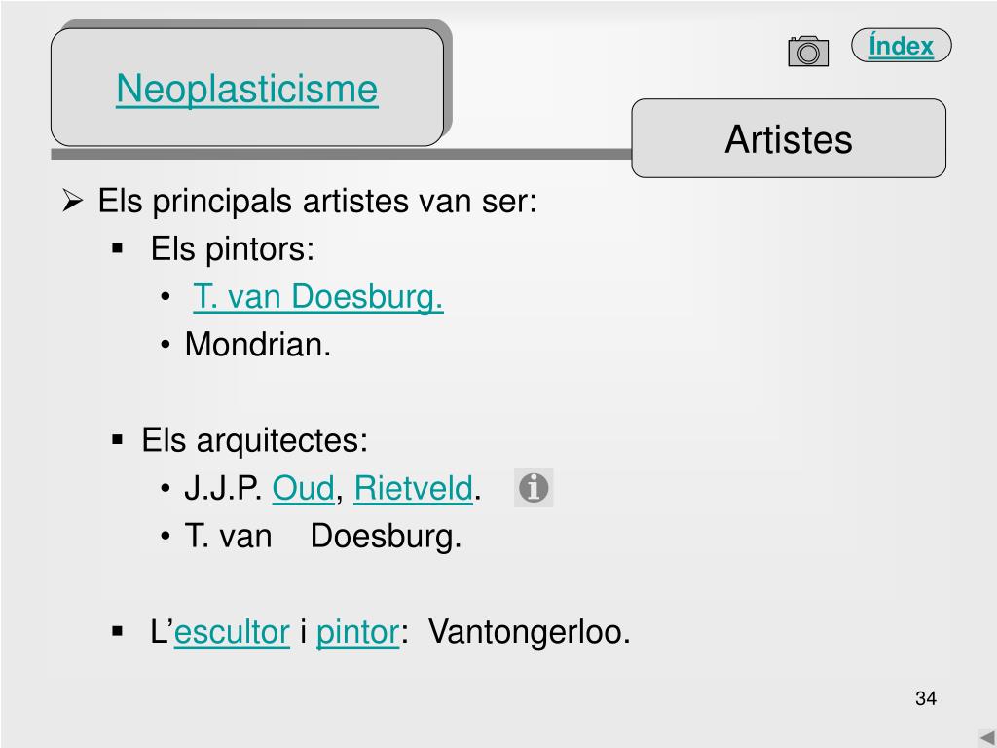The width and height of the screenshot is (997, 748).
Task: Open the info icon beside Rietveld
Action: pyautogui.click(x=534, y=488)
